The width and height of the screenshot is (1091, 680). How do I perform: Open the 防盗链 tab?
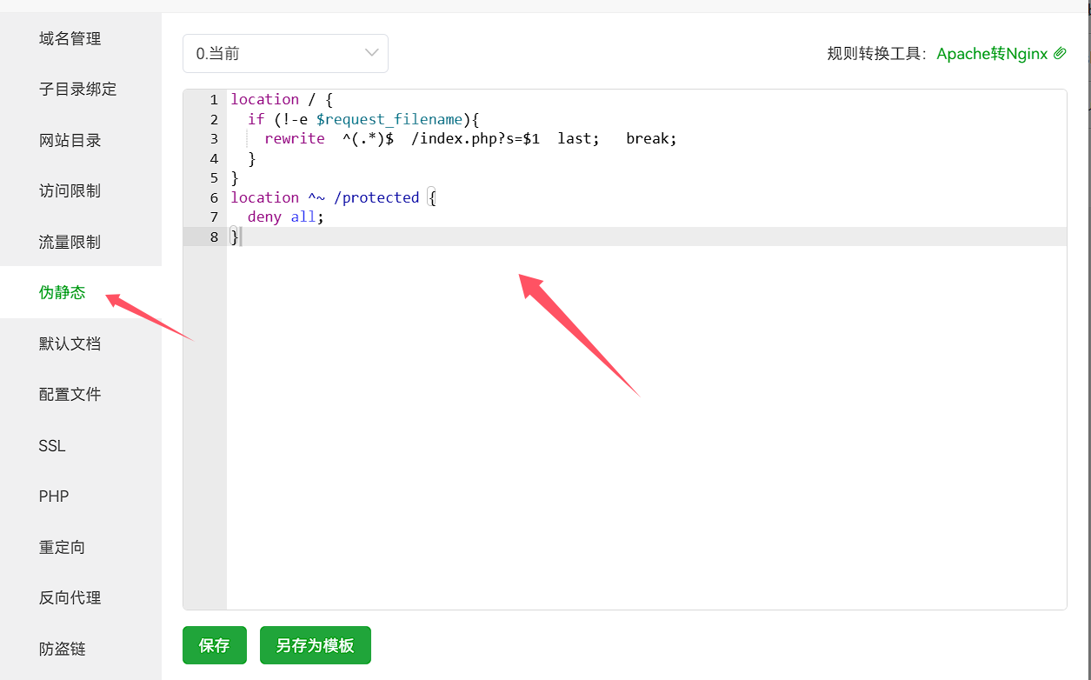click(x=63, y=649)
